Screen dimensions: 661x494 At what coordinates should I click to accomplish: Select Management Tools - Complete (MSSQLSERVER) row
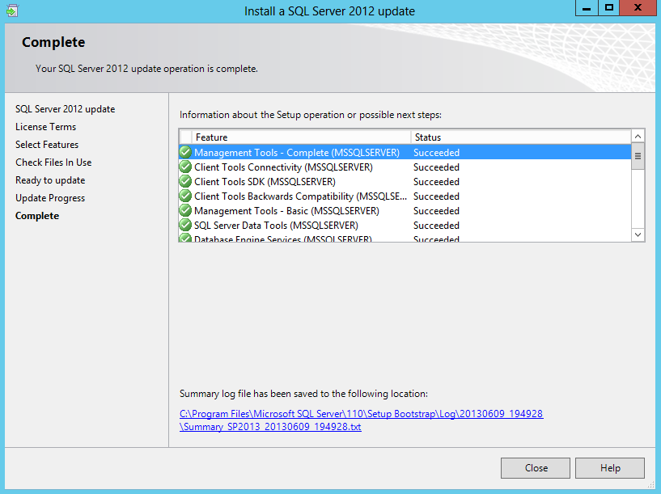pyautogui.click(x=405, y=152)
